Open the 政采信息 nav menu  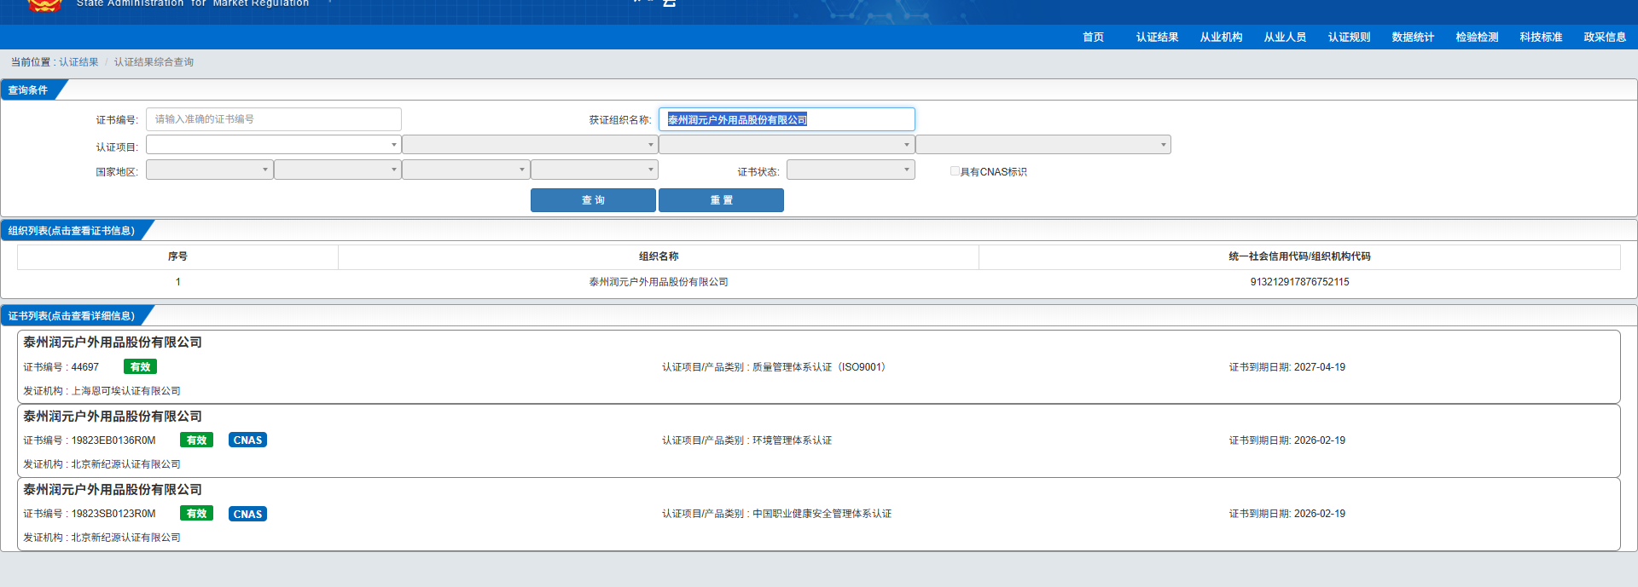1605,37
